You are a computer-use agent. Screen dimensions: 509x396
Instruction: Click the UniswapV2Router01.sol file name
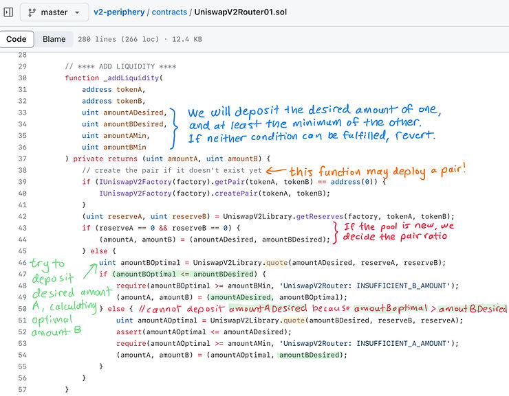241,12
